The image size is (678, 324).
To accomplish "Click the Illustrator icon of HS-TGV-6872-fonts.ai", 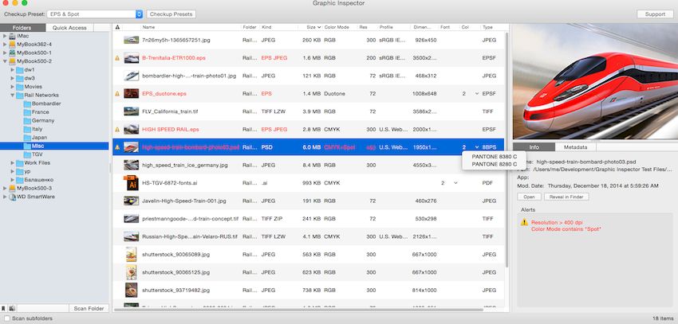I will 131,183.
